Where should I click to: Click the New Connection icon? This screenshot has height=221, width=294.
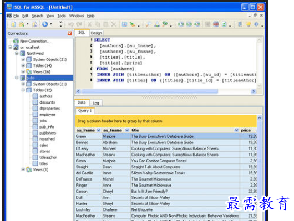pyautogui.click(x=16, y=41)
